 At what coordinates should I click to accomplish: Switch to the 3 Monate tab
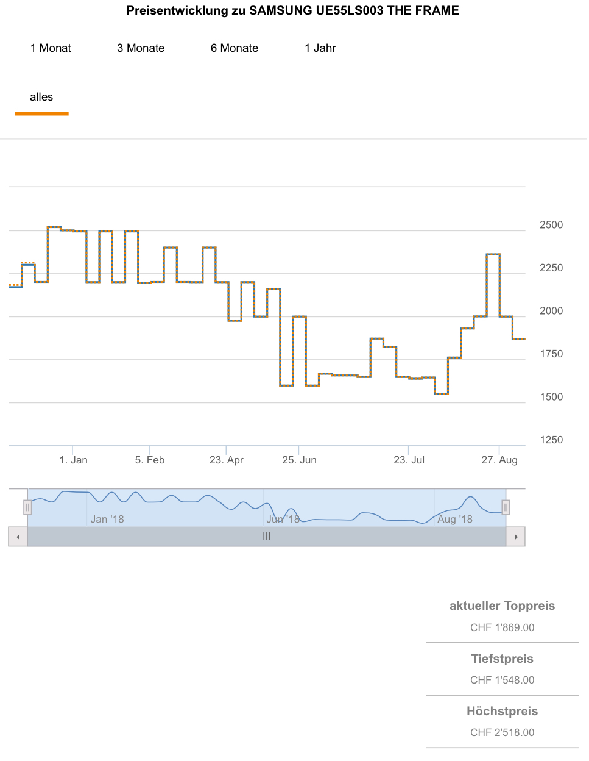tap(141, 48)
